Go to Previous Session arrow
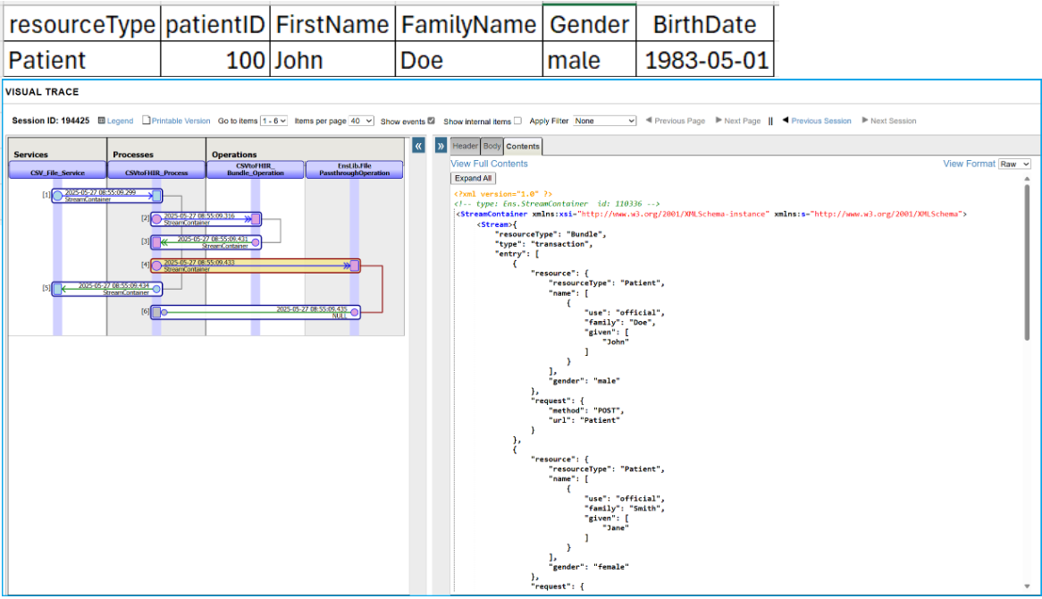 (786, 121)
